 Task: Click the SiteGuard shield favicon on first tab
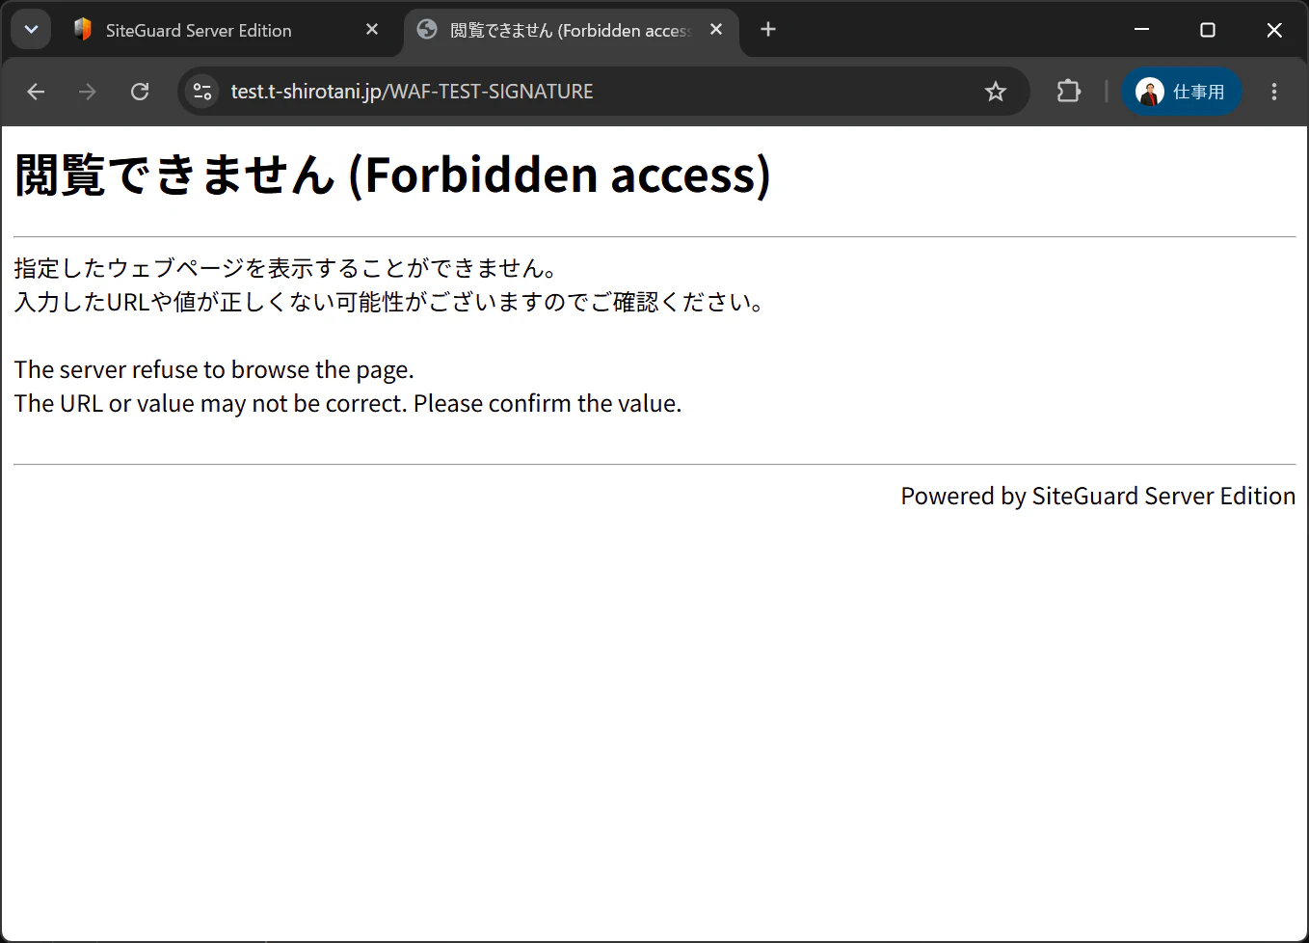[x=83, y=30]
